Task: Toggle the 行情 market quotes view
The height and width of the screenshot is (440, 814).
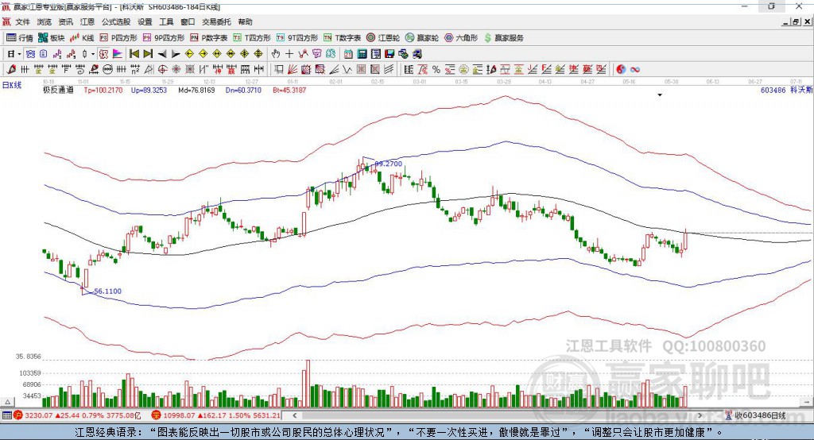Action: tap(20, 38)
